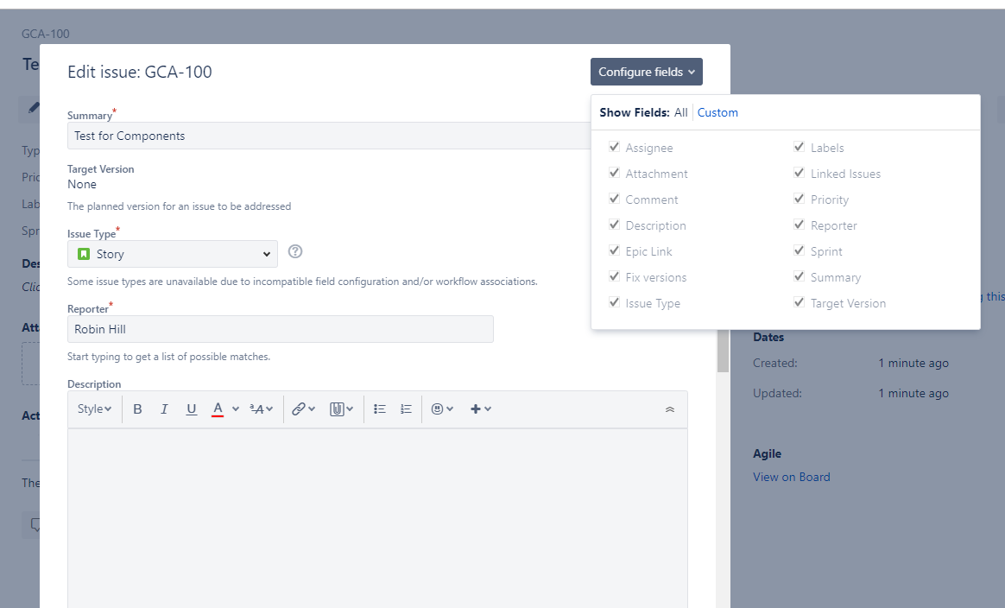Toggle the Attachment checkbox
Image resolution: width=1005 pixels, height=608 pixels.
pos(614,174)
